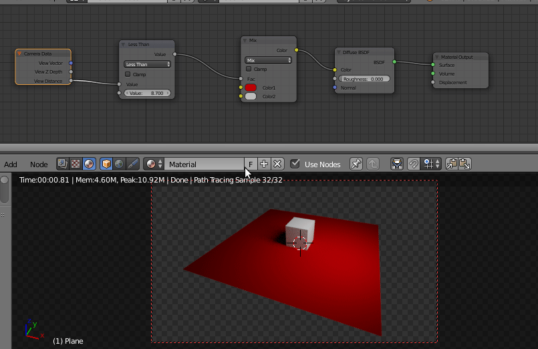Pin the node tree with pushpin icon
Viewport: 538px width, 349px height.
pyautogui.click(x=356, y=164)
